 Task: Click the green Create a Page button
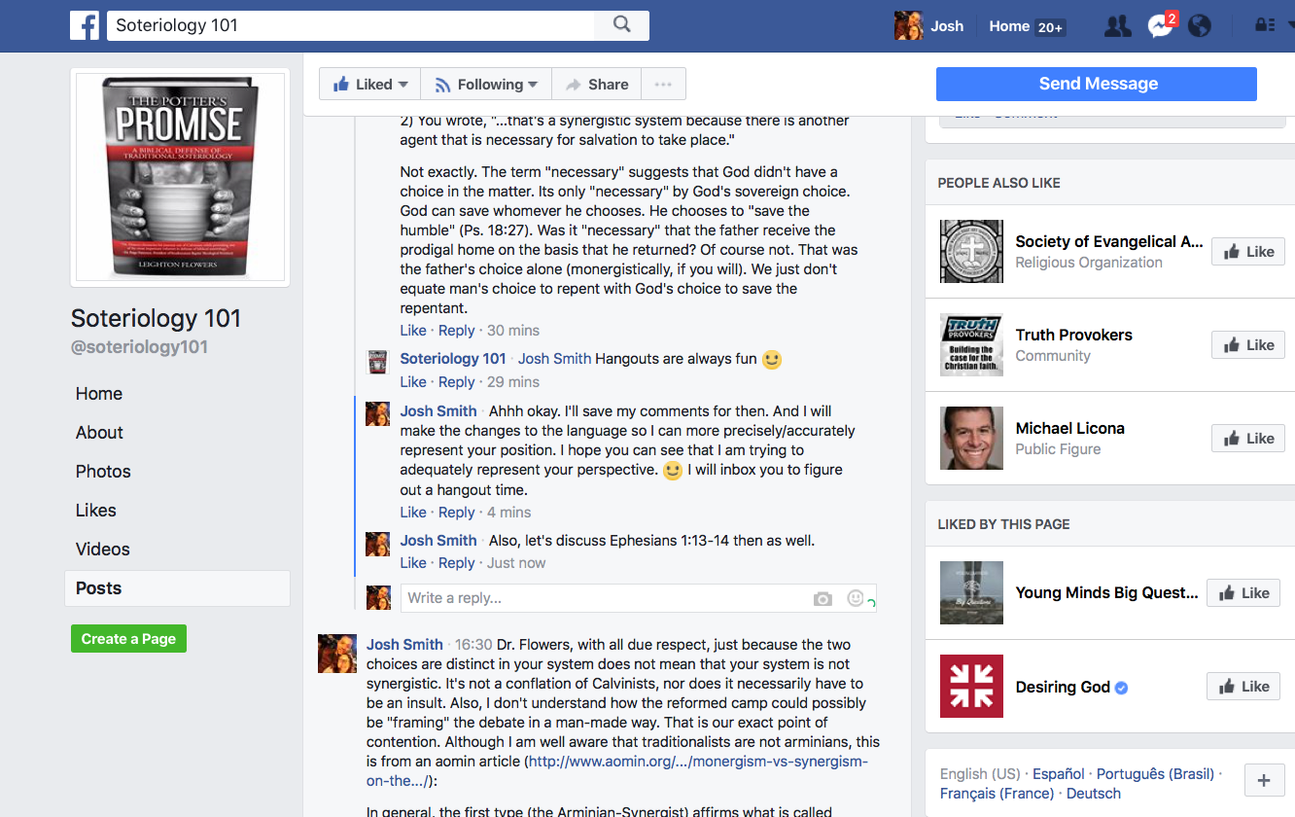[128, 639]
